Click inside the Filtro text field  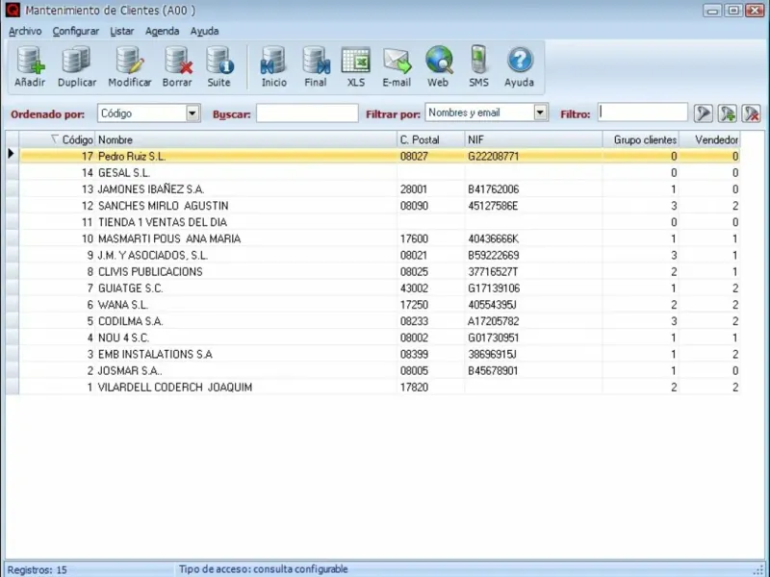(642, 113)
